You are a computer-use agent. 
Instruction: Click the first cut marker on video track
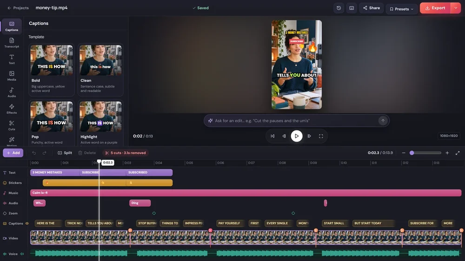pyautogui.click(x=130, y=230)
